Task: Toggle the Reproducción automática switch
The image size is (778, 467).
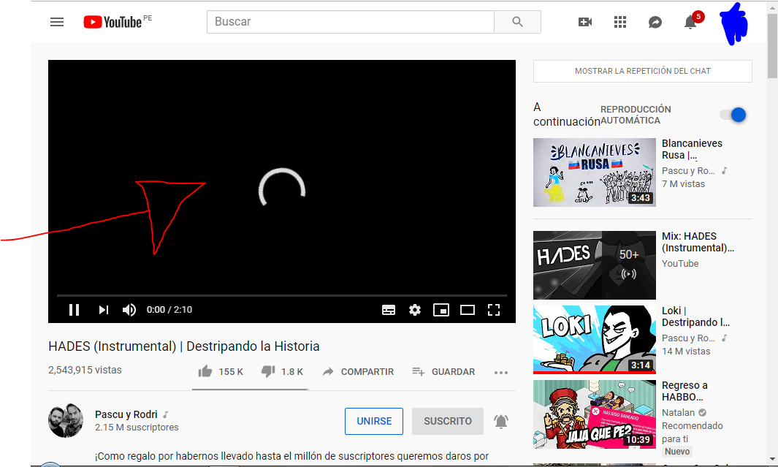Action: click(x=733, y=115)
